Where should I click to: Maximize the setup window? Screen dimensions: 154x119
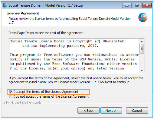point(137,5)
